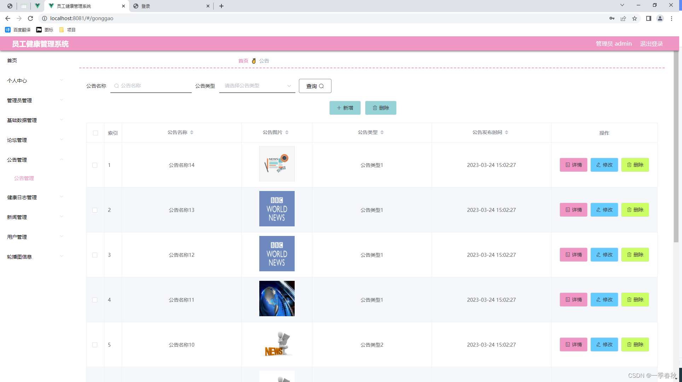Viewport: 682px width, 382px height.
Task: Click the trash icon on the top 删除 button
Action: [375, 108]
